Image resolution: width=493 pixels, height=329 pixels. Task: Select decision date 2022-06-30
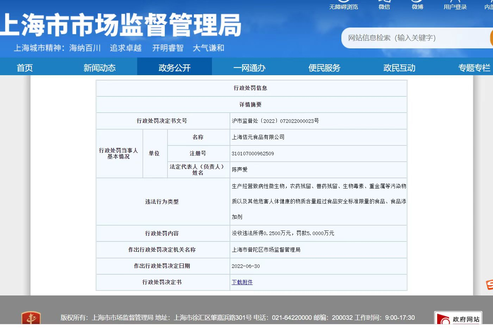[246, 266]
